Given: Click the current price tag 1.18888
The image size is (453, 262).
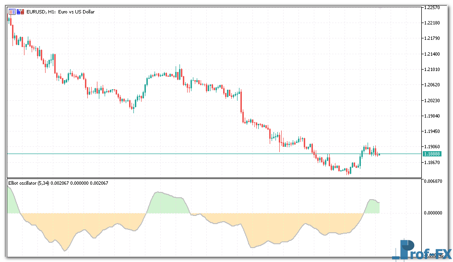Looking at the screenshot, I should [x=432, y=154].
